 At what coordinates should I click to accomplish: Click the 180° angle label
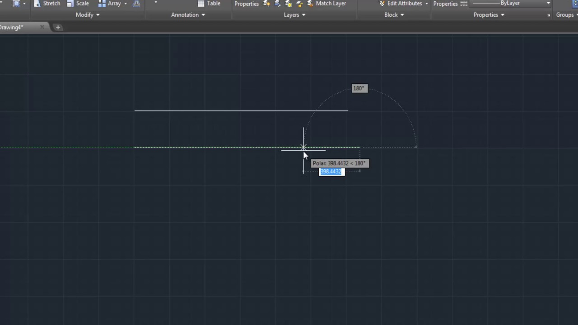point(359,88)
